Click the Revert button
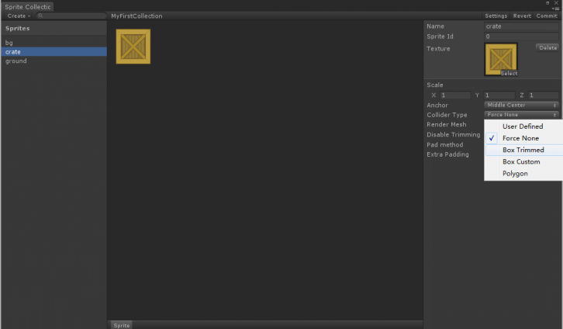This screenshot has height=329, width=563. click(x=522, y=16)
